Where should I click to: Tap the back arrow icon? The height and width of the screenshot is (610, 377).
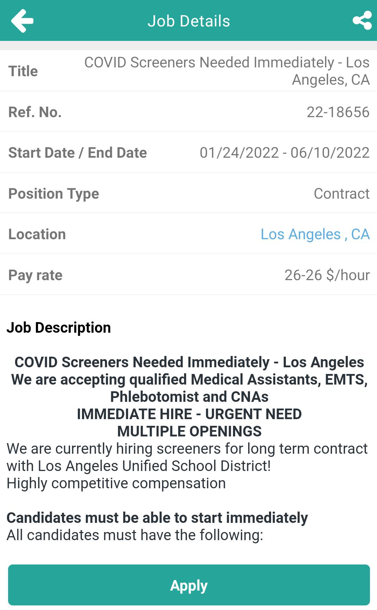(x=22, y=21)
